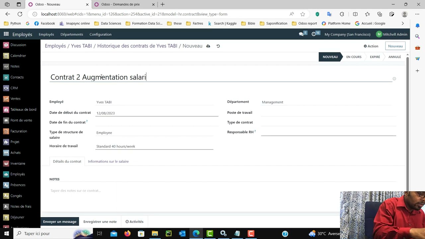Open Horaire de travail dropdown
Screen dimensions: 425x239
(x=154, y=146)
